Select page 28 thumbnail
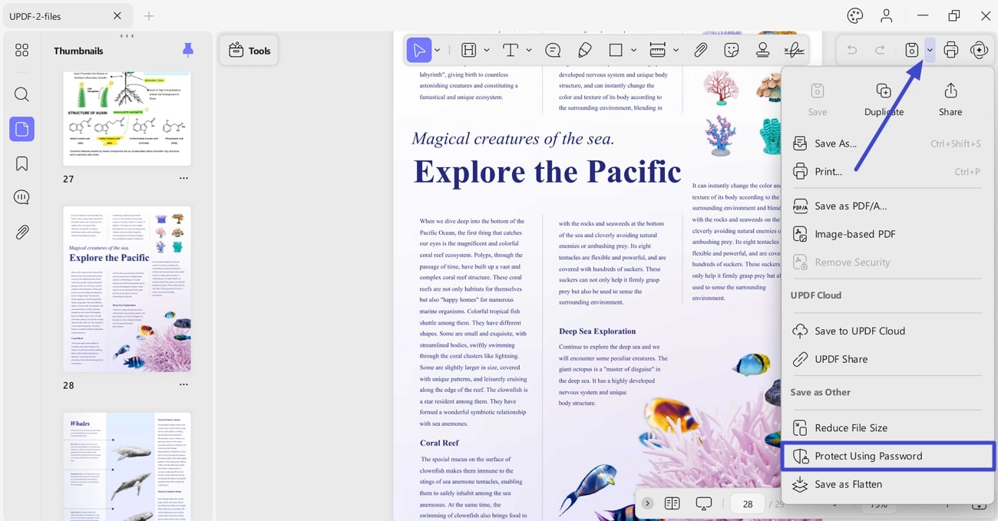 (x=127, y=289)
